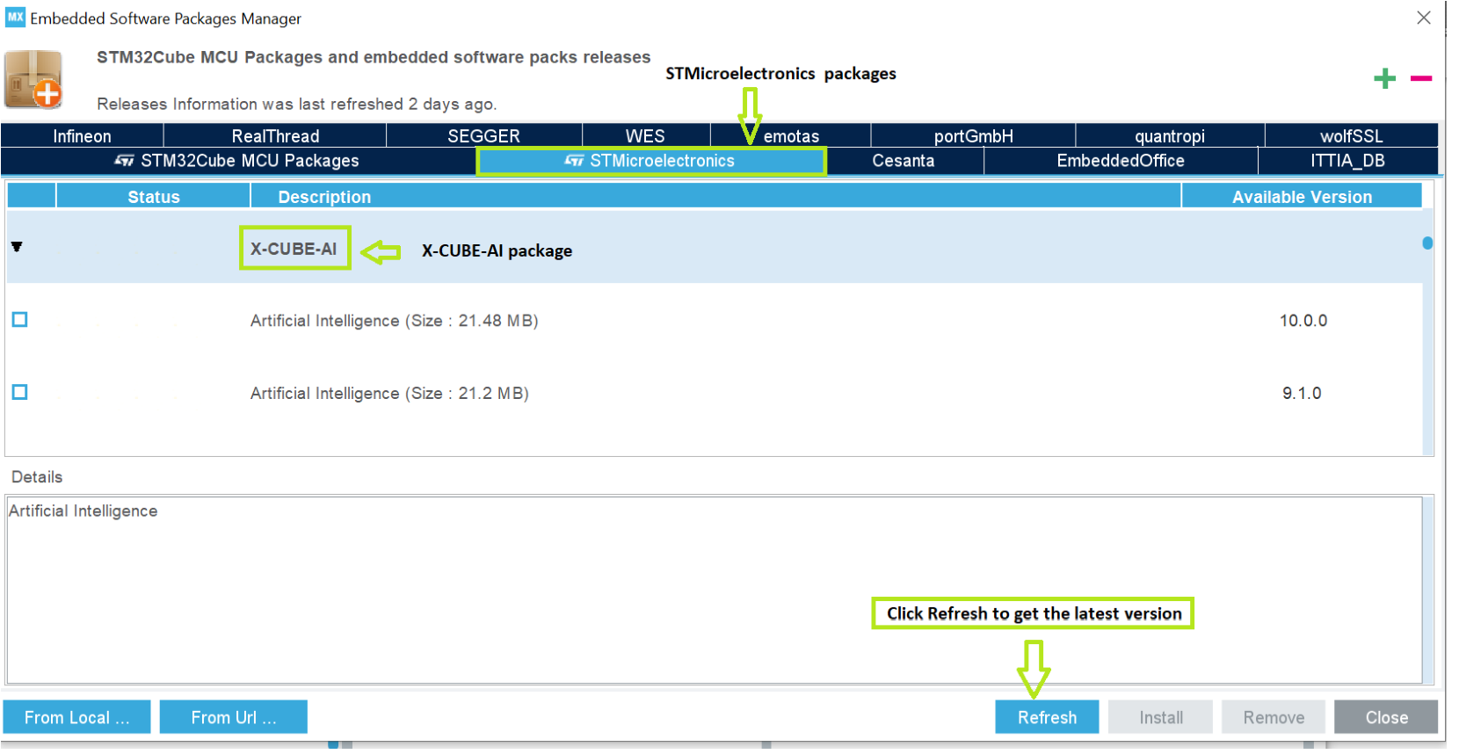Select the STMicroelectronics tab

[651, 161]
